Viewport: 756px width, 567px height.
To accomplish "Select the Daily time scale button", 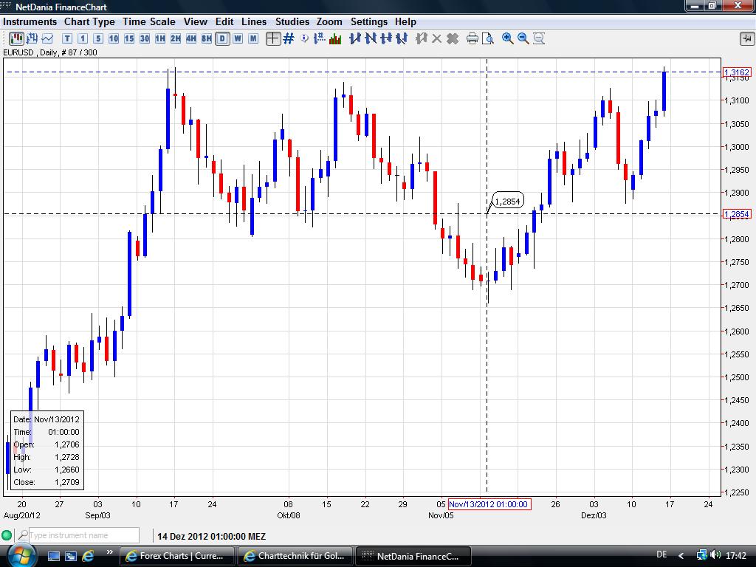I will (222, 38).
